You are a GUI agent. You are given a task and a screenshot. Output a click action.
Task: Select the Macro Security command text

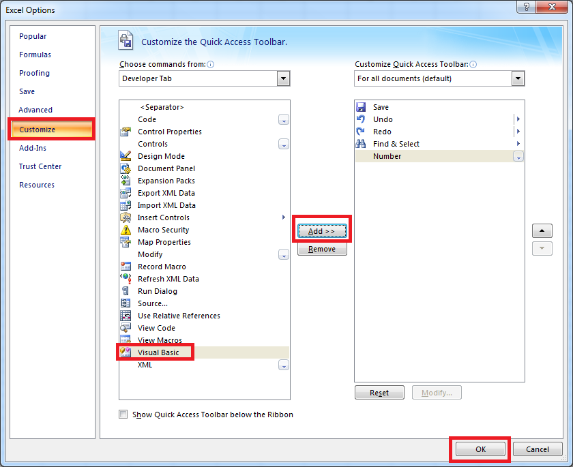(x=163, y=230)
